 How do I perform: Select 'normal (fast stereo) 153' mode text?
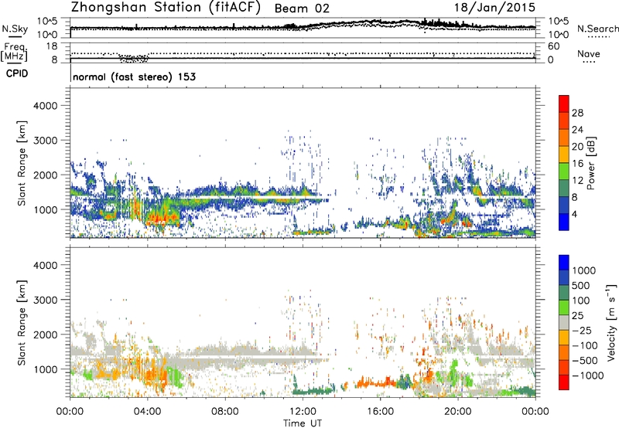134,76
